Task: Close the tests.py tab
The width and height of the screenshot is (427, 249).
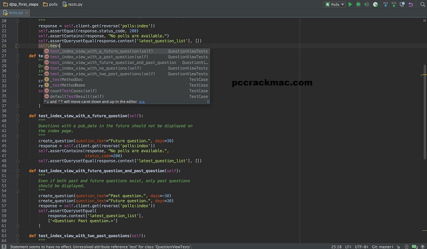Action: point(26,13)
